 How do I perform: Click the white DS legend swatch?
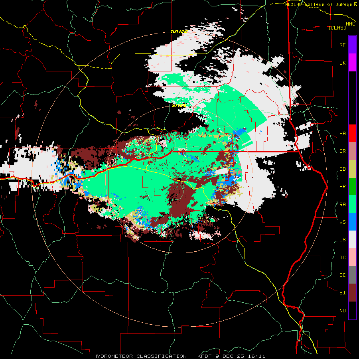(x=352, y=240)
